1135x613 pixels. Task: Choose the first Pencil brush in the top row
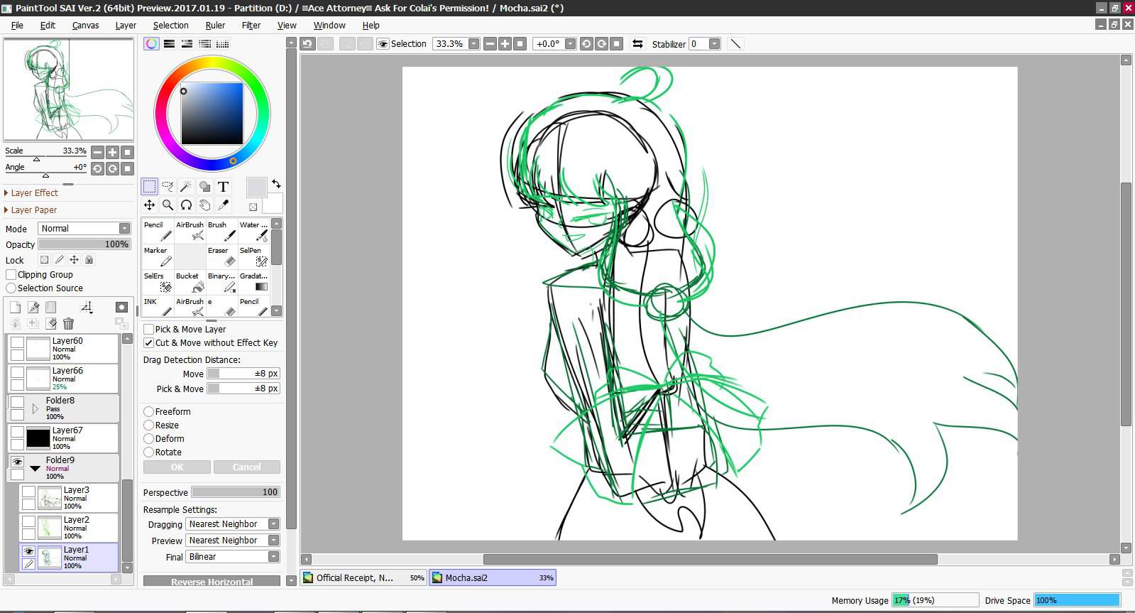coord(158,231)
